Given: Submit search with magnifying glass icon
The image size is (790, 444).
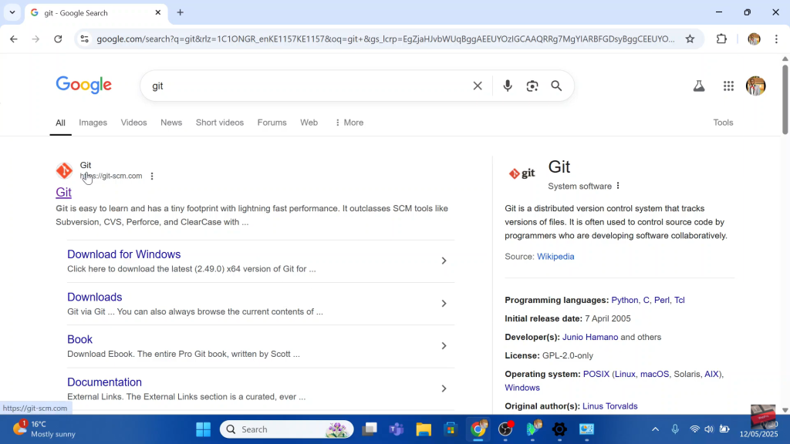Looking at the screenshot, I should pos(556,86).
